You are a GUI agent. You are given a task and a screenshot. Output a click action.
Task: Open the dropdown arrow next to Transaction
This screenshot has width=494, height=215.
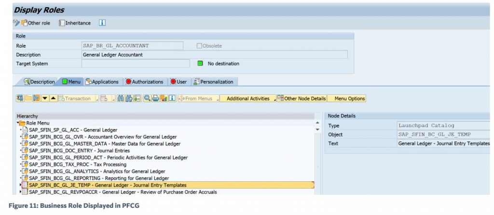pos(97,100)
